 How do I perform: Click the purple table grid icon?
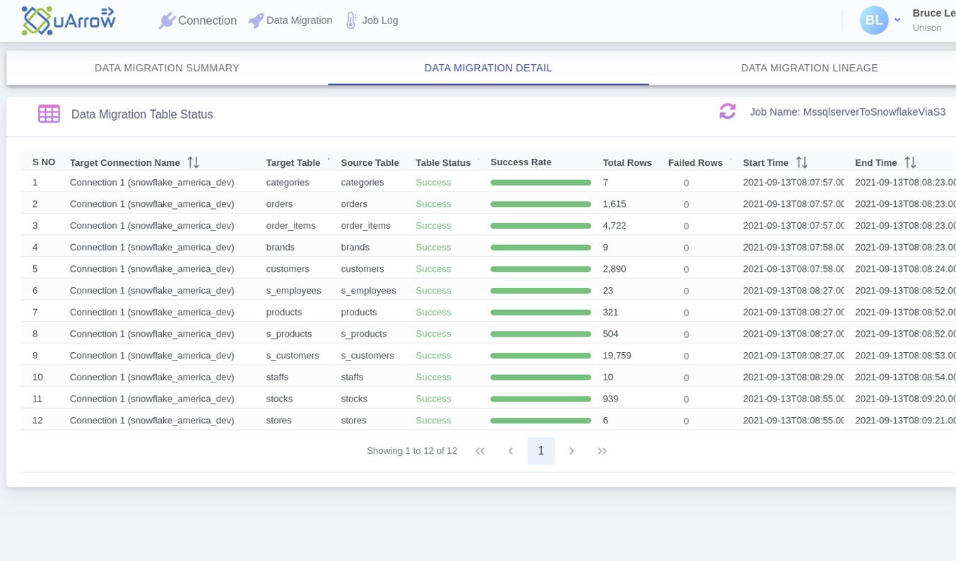49,114
